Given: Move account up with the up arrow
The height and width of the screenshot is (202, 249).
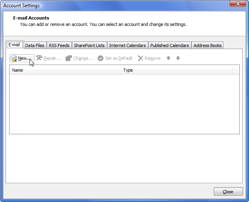Looking at the screenshot, I should pos(168,58).
